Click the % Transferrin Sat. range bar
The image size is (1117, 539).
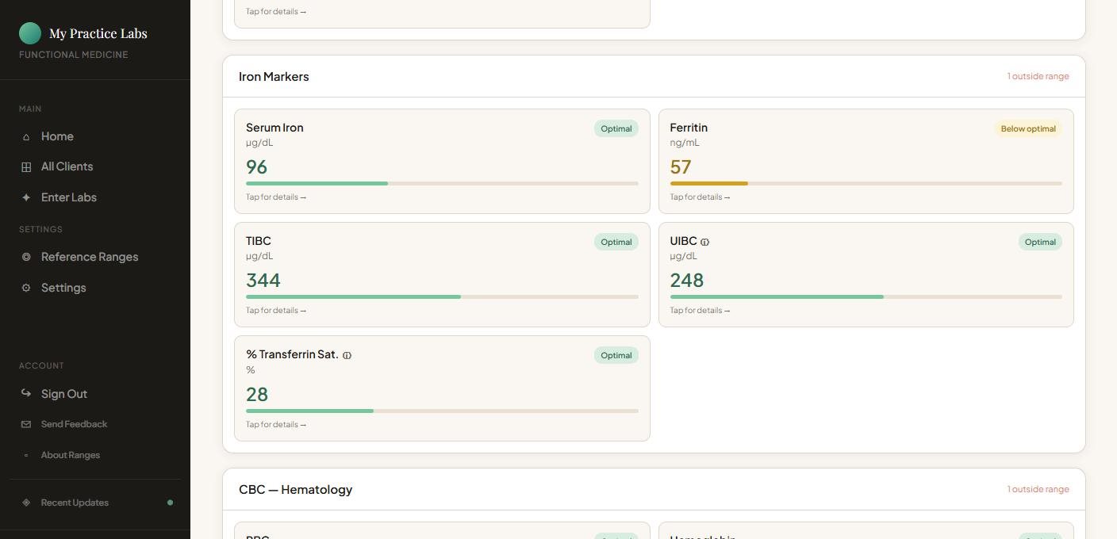pos(442,411)
